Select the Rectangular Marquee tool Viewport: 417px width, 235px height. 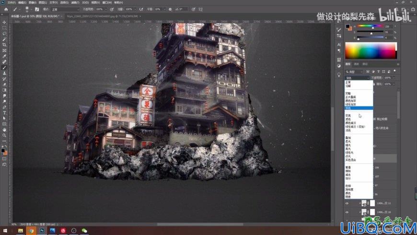[x=4, y=28]
